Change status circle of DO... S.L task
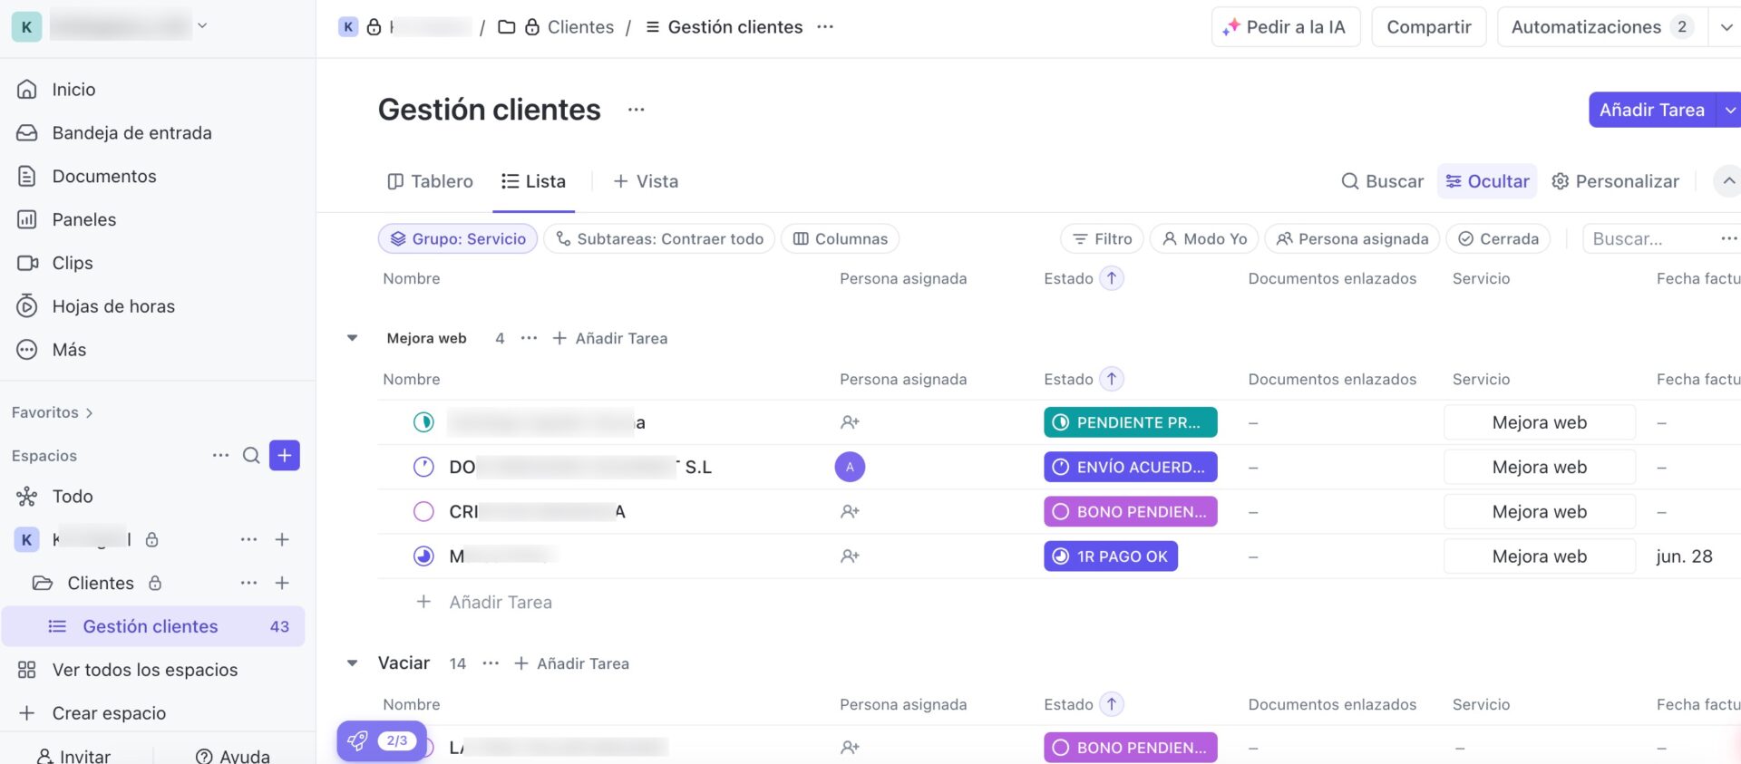The width and height of the screenshot is (1741, 764). click(x=423, y=467)
